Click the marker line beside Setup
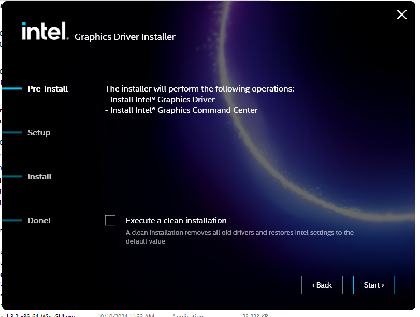This screenshot has width=420, height=317. pyautogui.click(x=12, y=133)
